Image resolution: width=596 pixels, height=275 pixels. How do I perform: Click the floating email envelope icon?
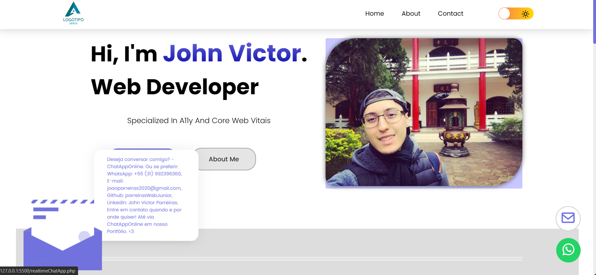coord(568,218)
